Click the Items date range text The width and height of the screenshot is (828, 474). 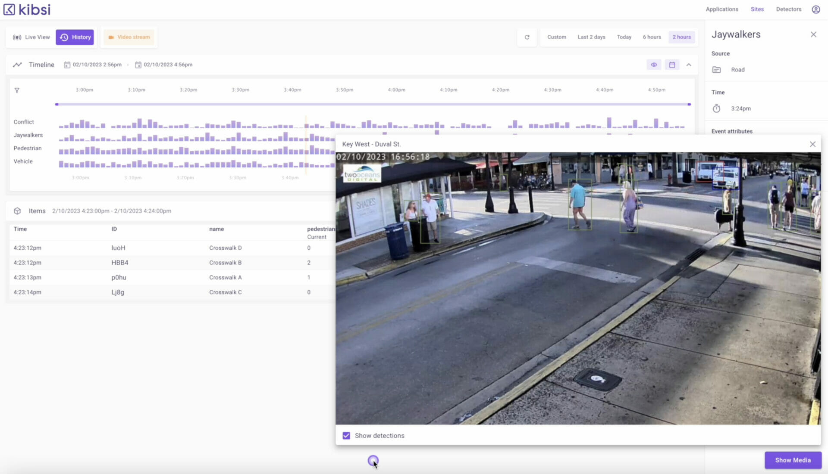112,211
